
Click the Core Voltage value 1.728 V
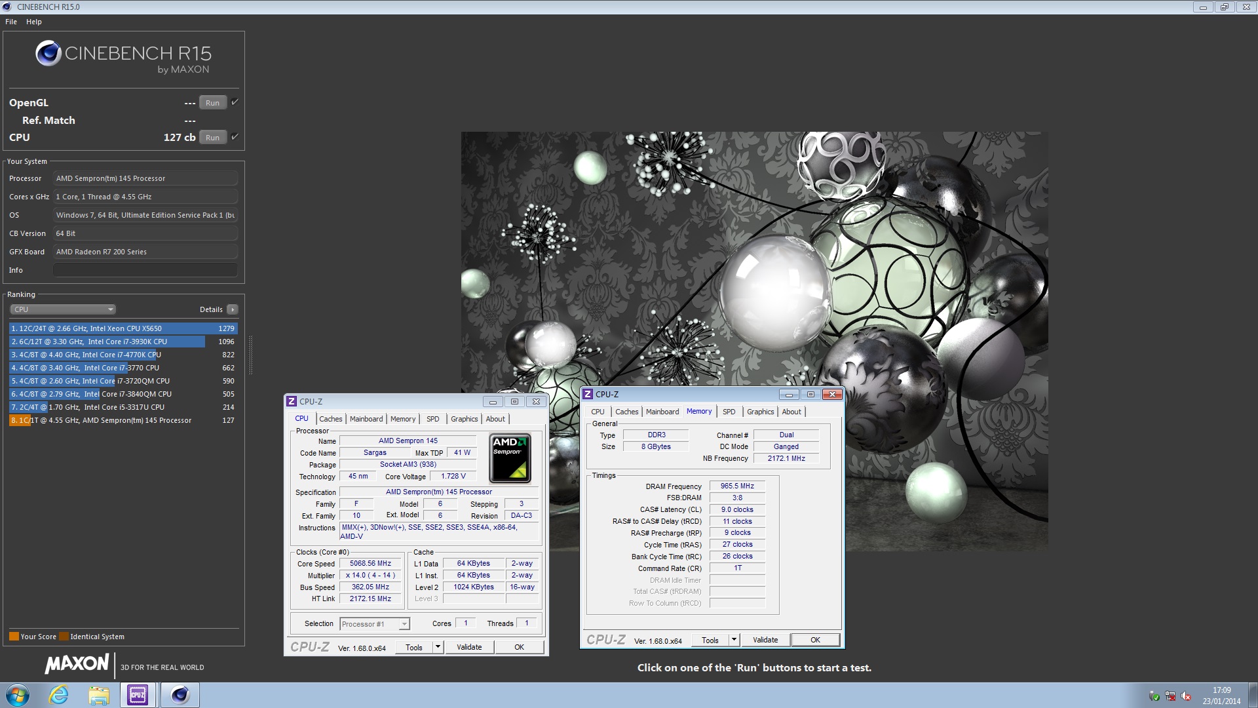tap(453, 476)
